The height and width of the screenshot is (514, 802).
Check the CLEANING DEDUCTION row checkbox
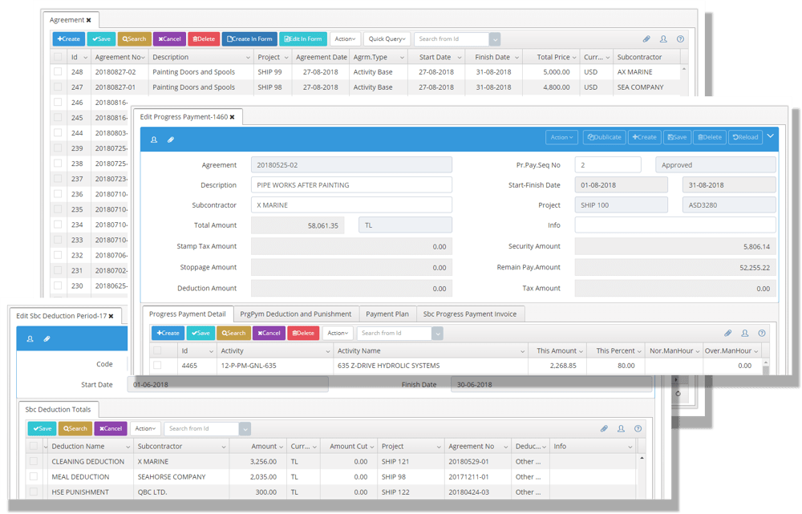coord(34,462)
